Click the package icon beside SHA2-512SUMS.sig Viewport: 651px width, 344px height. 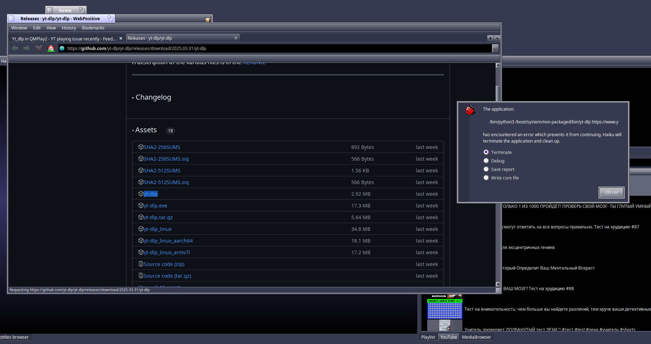point(141,182)
